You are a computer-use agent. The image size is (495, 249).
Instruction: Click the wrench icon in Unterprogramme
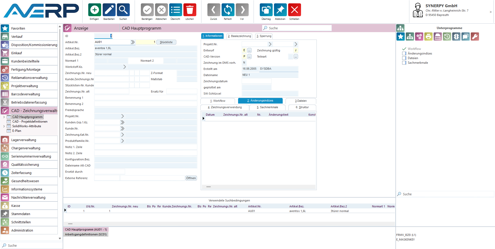tap(475, 37)
